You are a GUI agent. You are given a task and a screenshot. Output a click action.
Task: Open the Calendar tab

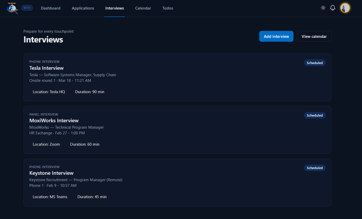click(143, 8)
